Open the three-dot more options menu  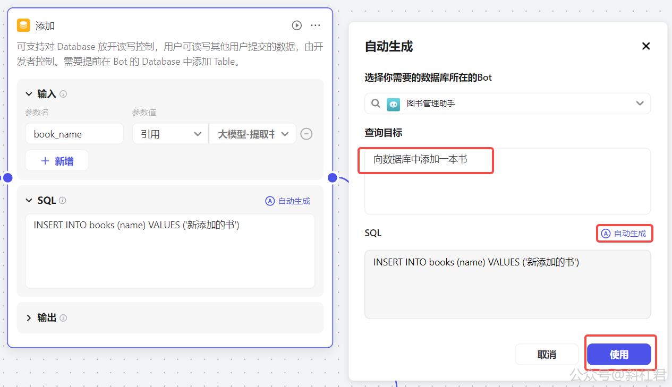point(316,25)
